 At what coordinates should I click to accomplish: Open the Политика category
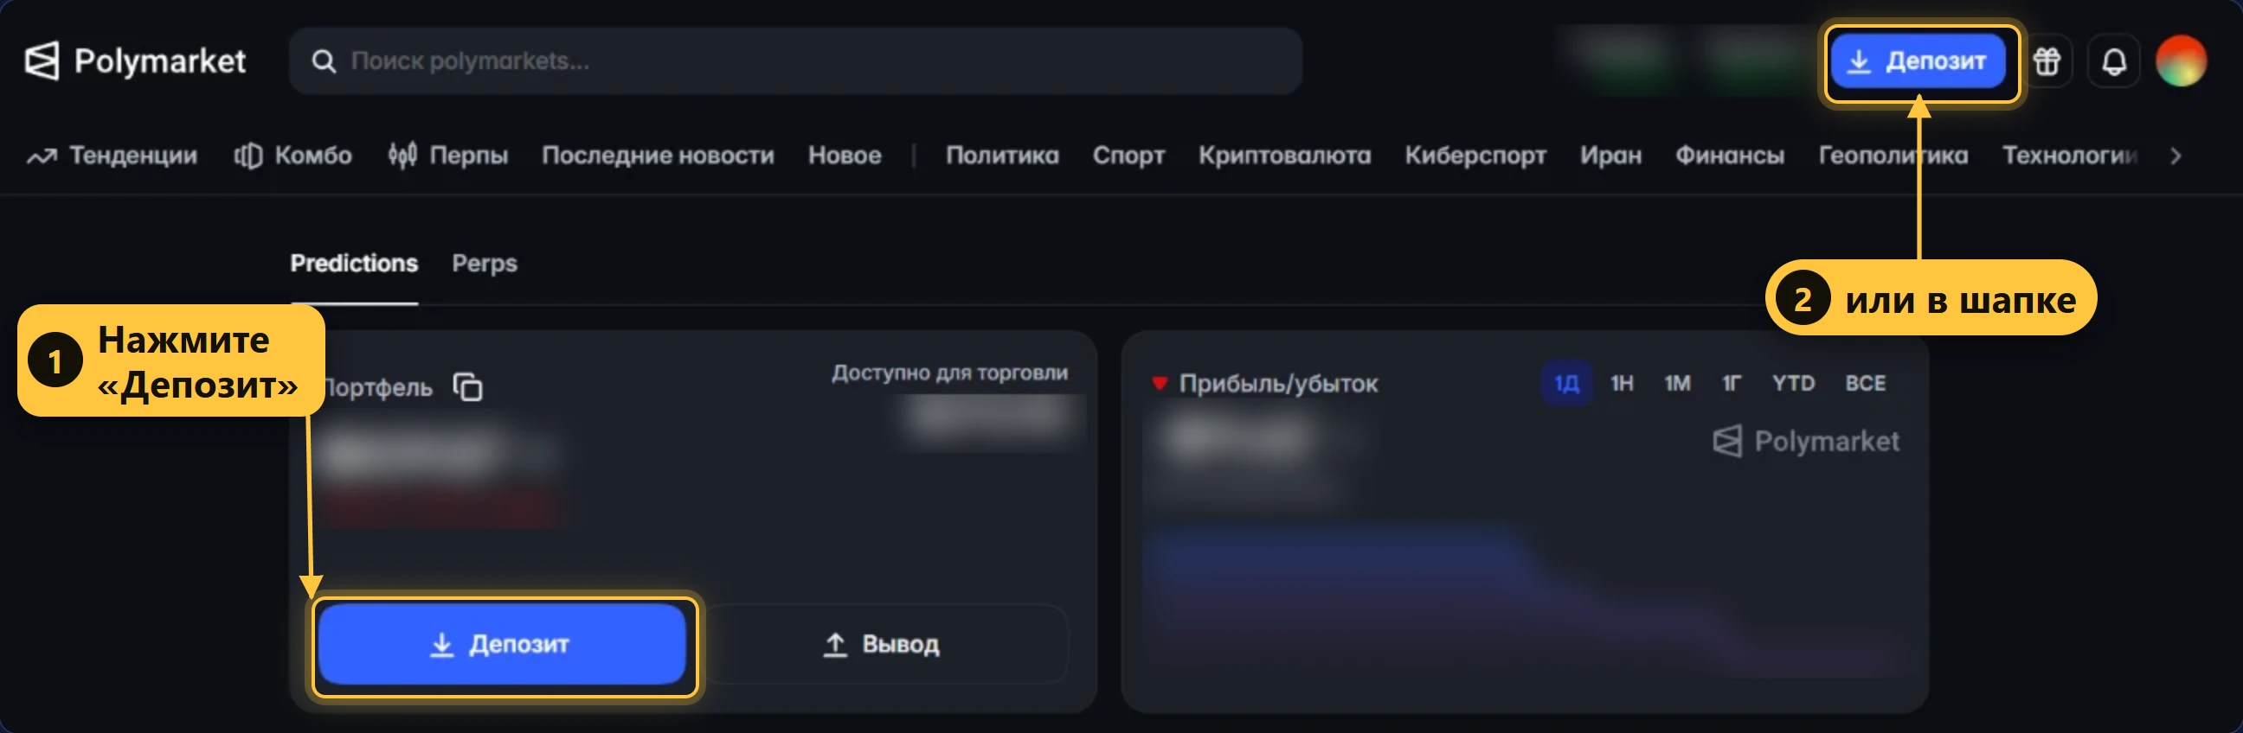(1002, 156)
